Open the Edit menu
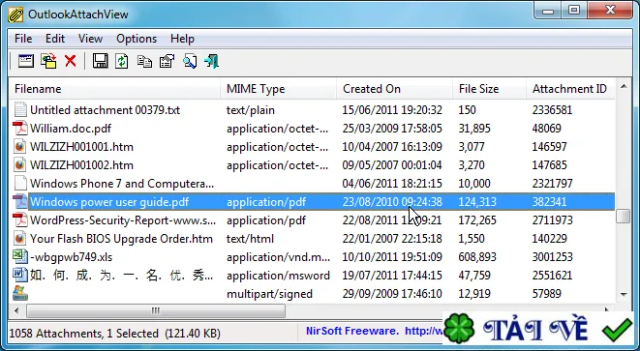Image resolution: width=640 pixels, height=351 pixels. tap(55, 39)
